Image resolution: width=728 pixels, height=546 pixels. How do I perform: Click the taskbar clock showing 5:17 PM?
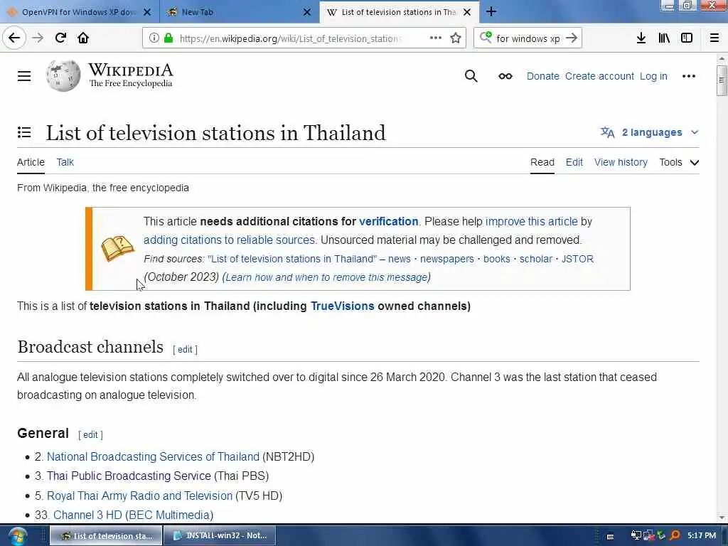[702, 536]
